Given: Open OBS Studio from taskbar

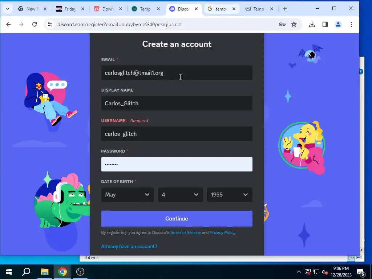Looking at the screenshot, I should [x=80, y=272].
